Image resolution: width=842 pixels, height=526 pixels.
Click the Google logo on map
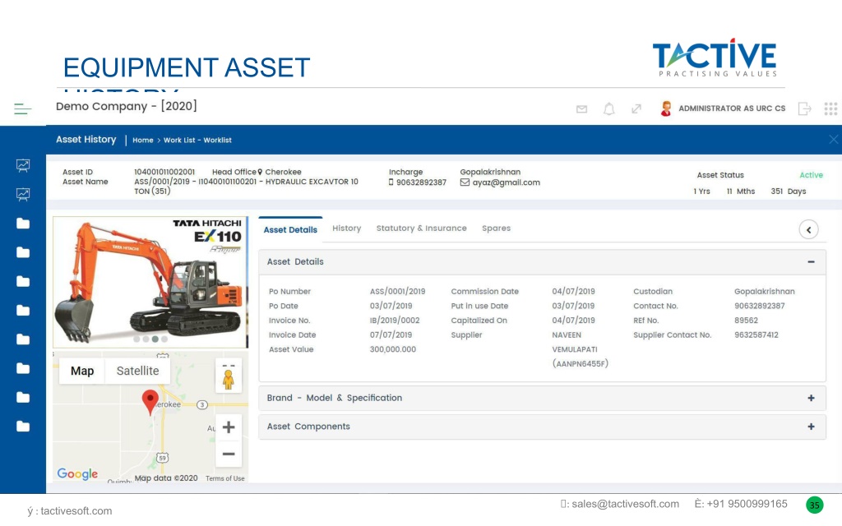point(78,473)
